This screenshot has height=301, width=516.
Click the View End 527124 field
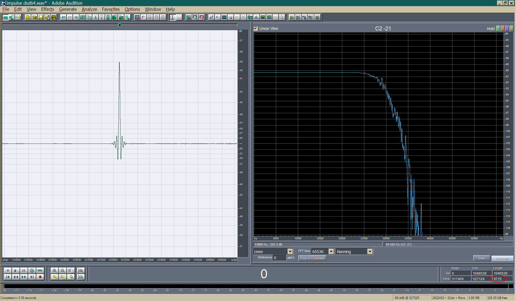[482, 279]
